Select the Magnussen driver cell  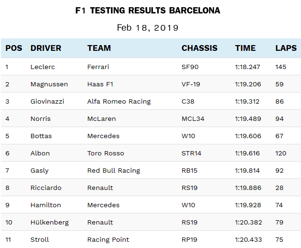(49, 84)
